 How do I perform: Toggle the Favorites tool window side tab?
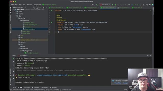point(11,81)
